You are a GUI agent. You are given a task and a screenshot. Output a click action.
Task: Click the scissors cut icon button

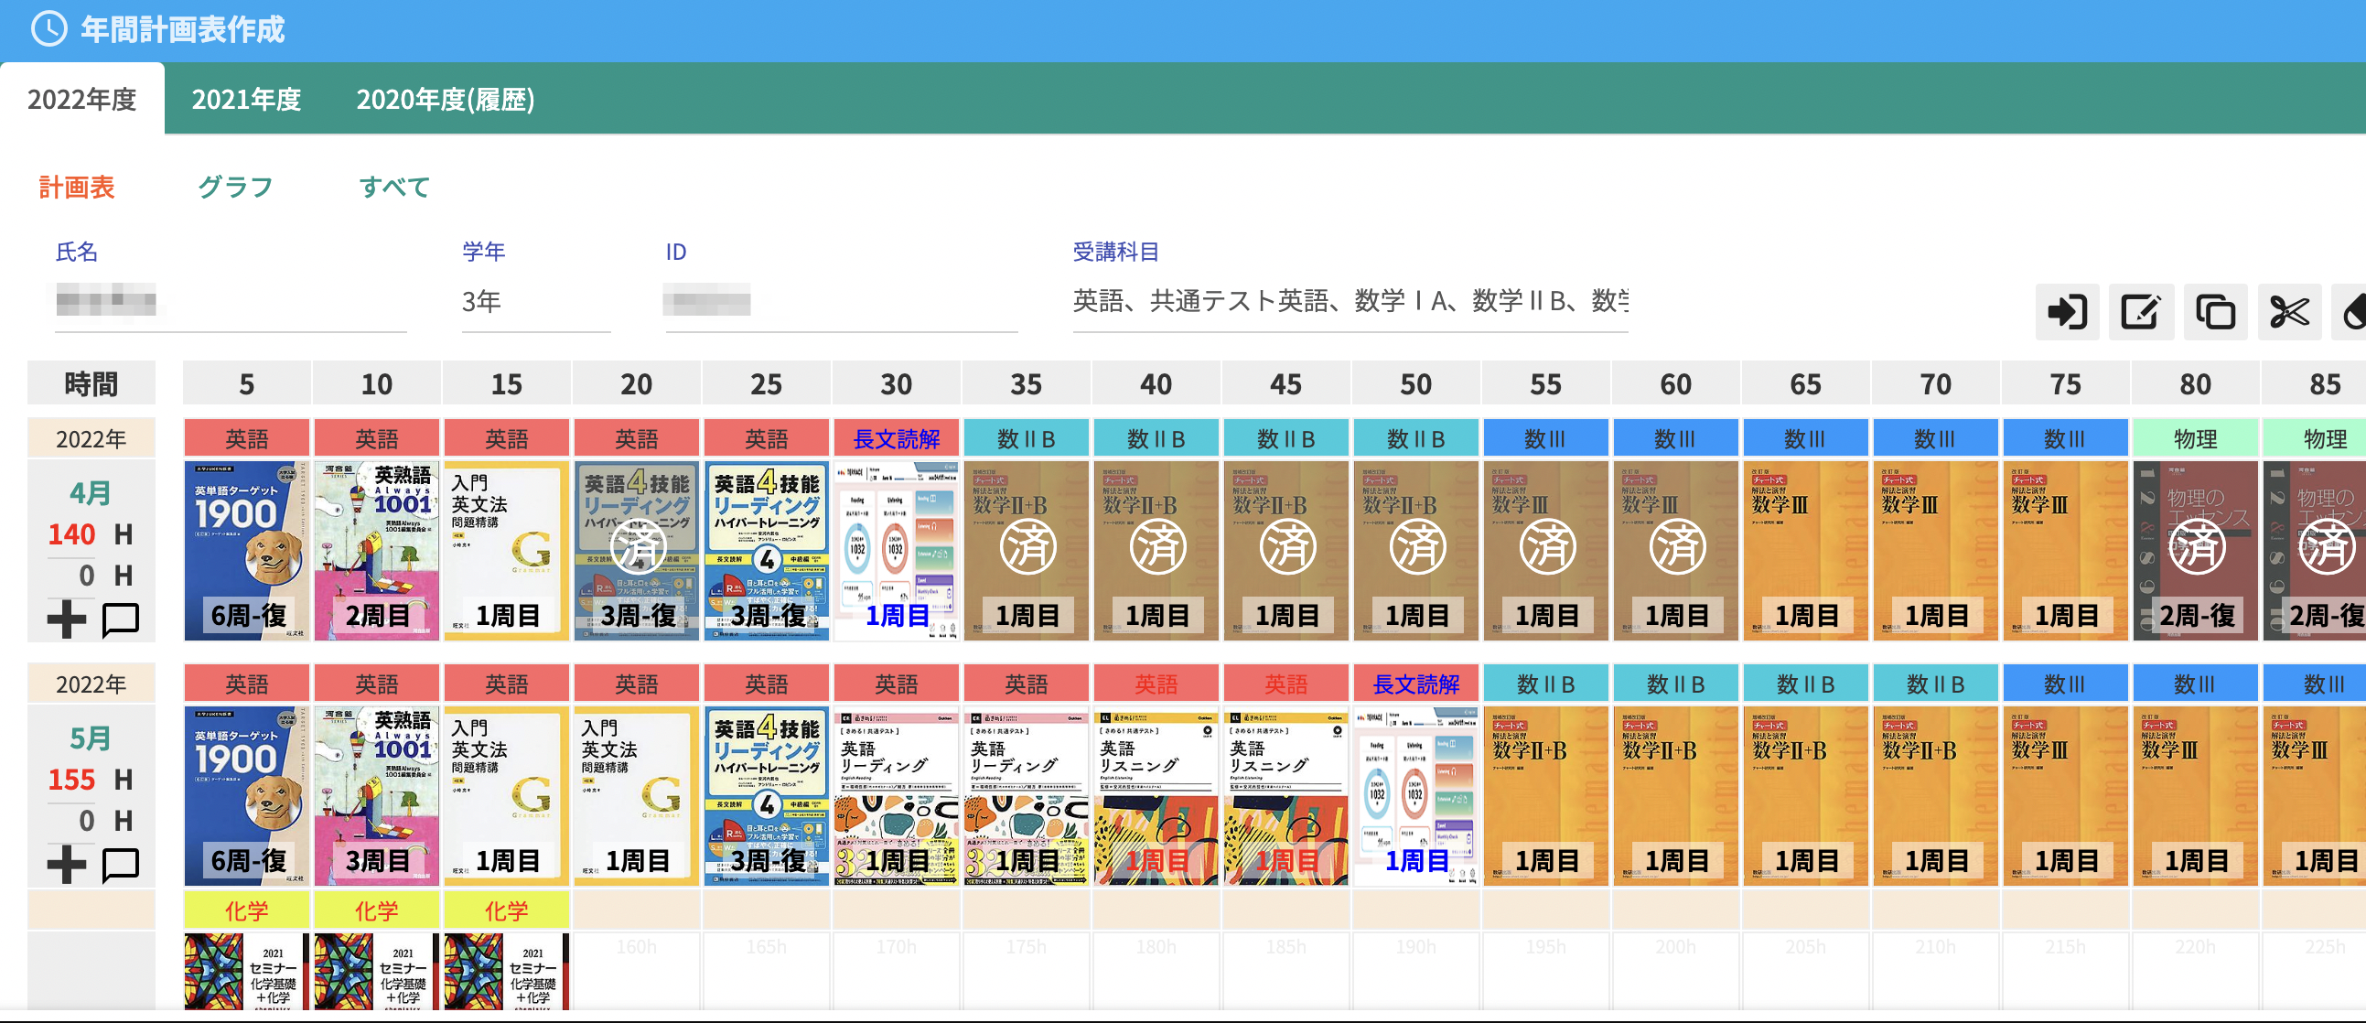(2289, 312)
